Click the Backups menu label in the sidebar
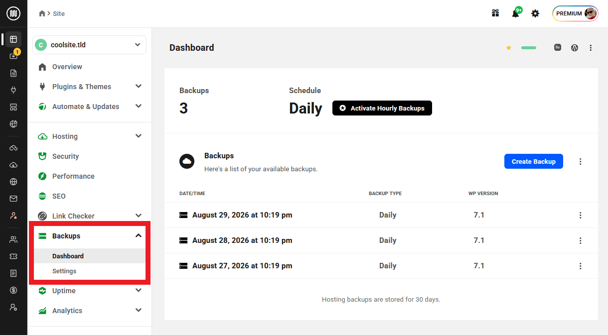 pos(66,236)
